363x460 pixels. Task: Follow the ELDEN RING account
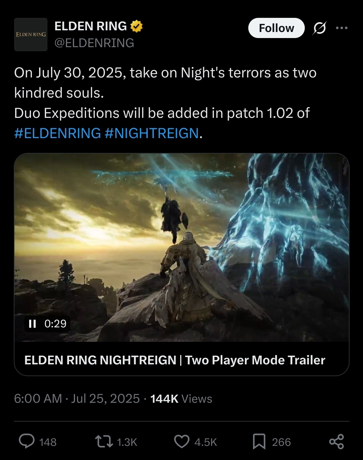pyautogui.click(x=277, y=28)
